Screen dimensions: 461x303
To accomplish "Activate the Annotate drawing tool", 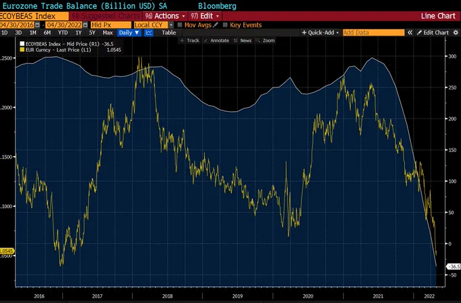I will [216, 41].
